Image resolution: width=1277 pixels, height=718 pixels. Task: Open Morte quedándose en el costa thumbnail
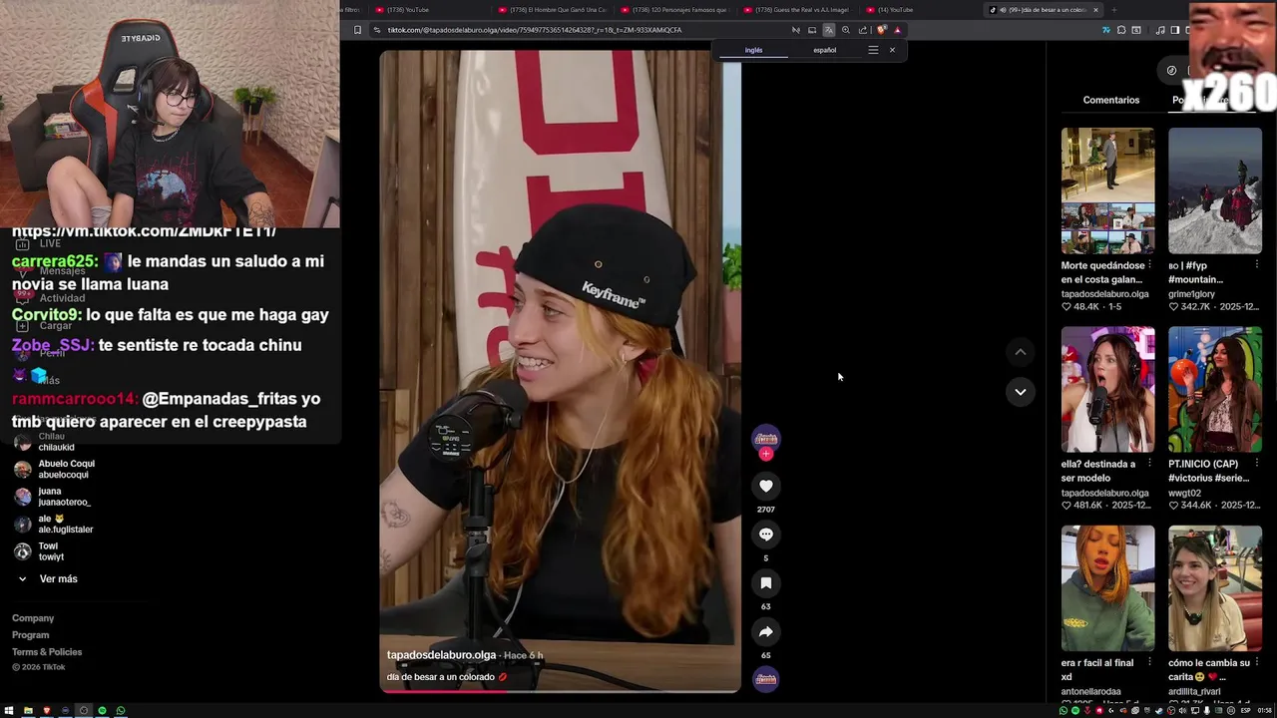point(1107,190)
